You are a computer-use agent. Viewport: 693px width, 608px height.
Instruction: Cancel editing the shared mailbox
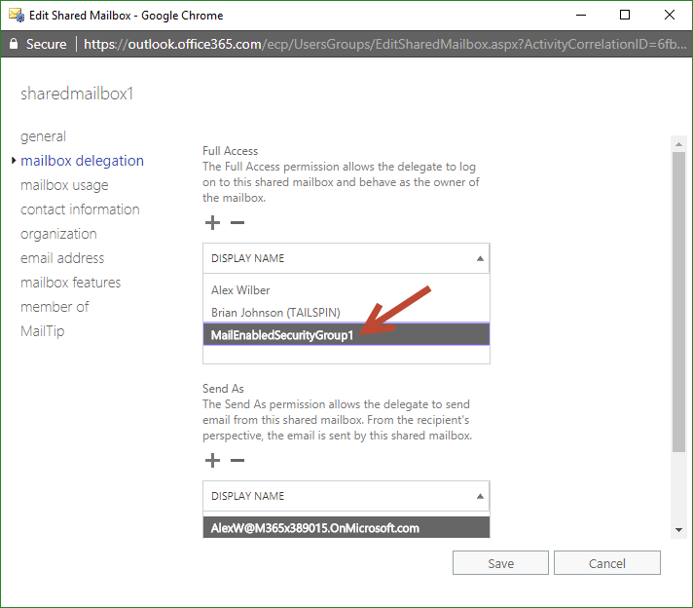click(606, 563)
